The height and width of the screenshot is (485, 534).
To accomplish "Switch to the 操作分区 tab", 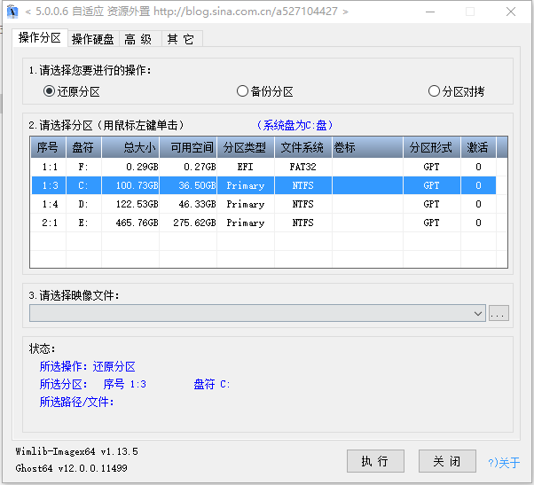I will (40, 37).
